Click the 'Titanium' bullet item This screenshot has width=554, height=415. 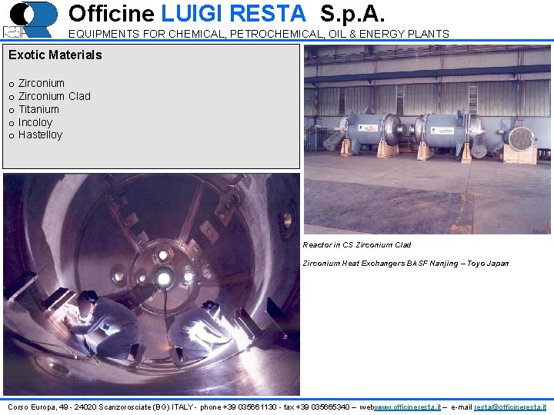(39, 109)
